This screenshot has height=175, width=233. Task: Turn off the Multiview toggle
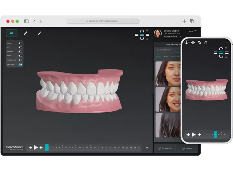coord(20,64)
